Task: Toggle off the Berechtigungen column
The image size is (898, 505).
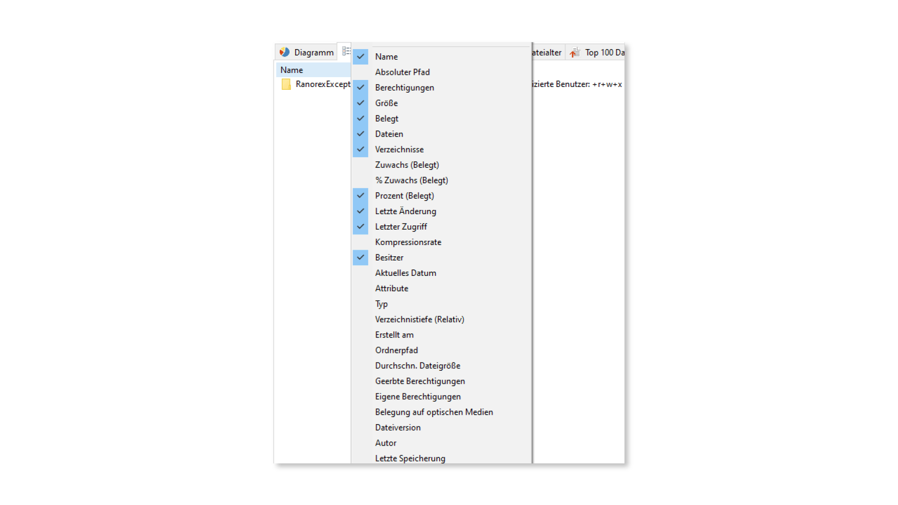Action: click(x=360, y=87)
